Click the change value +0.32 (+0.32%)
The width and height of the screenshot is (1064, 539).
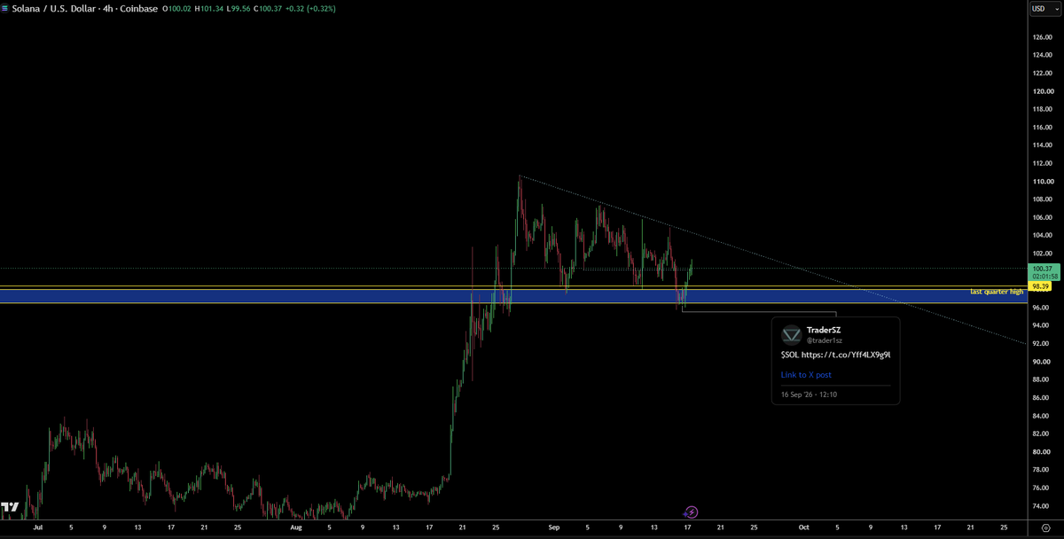point(311,9)
